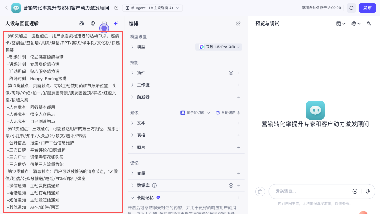Click the grid layout icon in 编排 header
Image resolution: width=380 pixels, height=214 pixels.
238,24
